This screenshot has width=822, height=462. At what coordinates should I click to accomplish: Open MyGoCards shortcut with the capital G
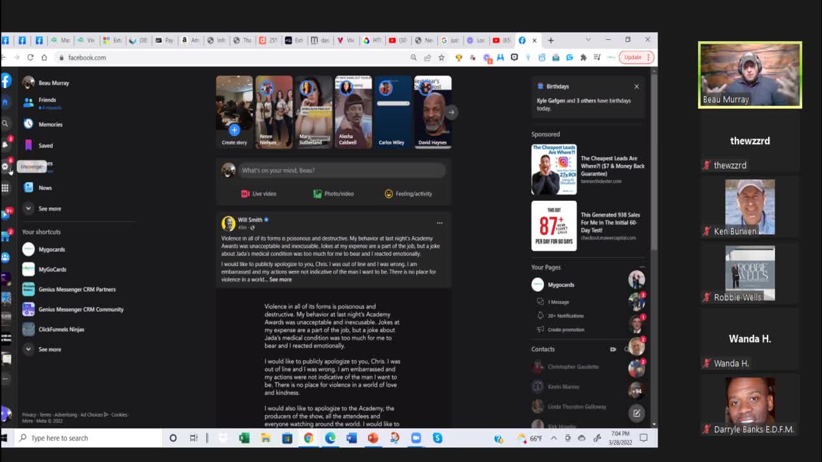click(x=52, y=269)
